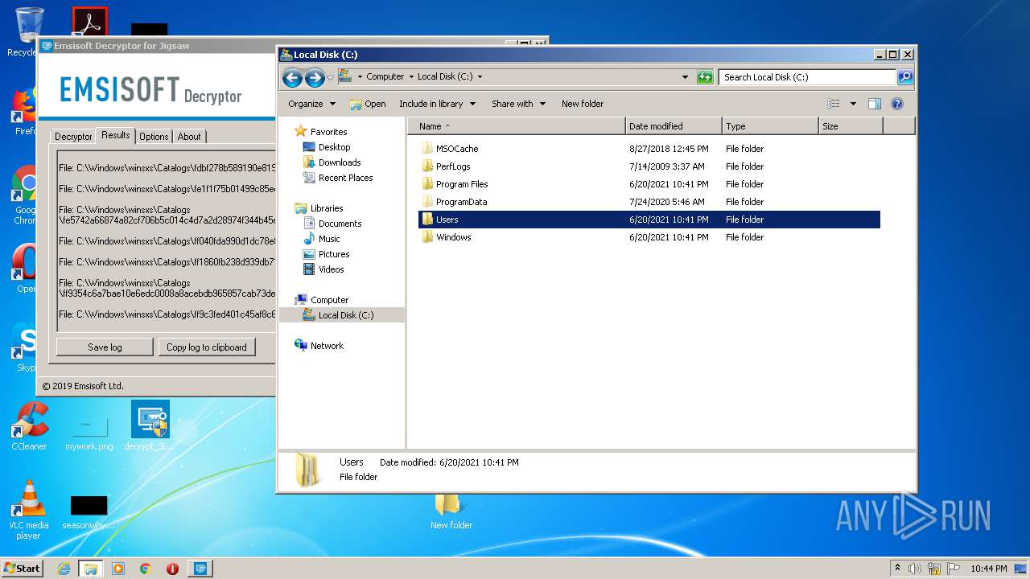Click Emsisoft Decryptor taskbar button
Screen dimensions: 1030x579
[x=200, y=568]
